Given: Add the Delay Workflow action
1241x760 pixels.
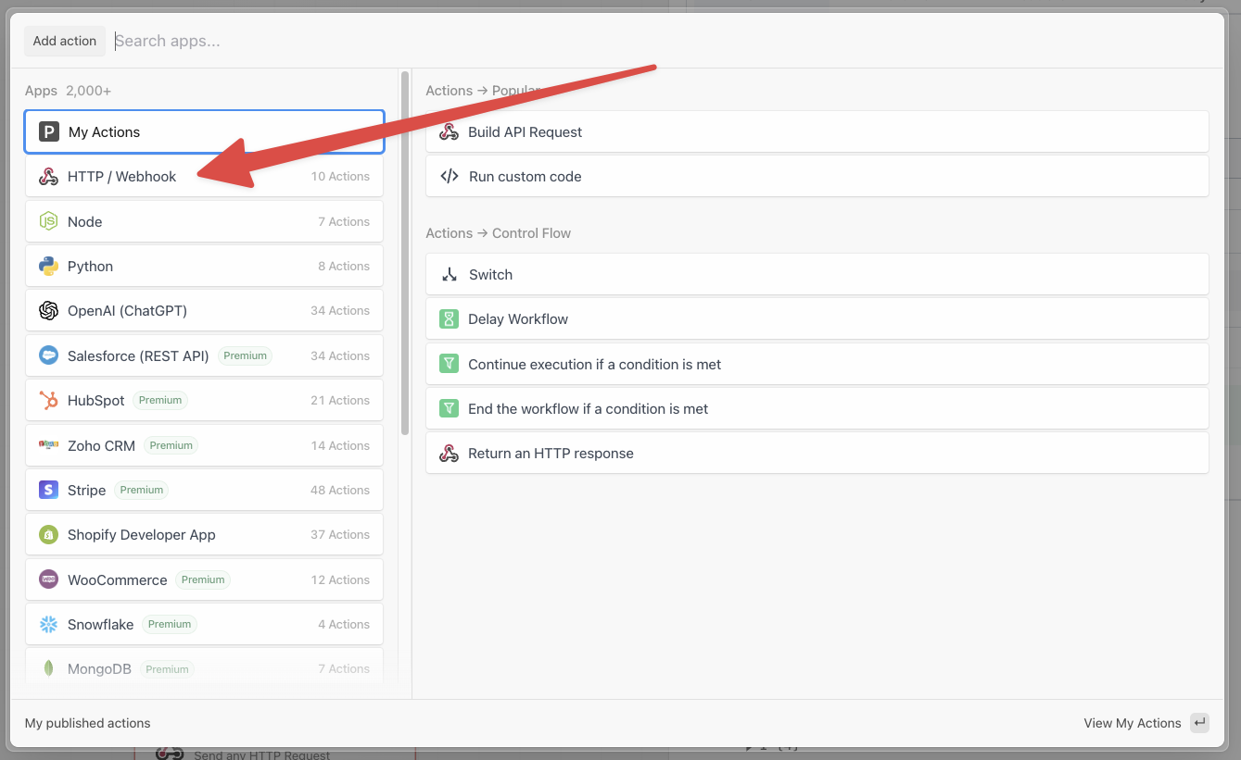Looking at the screenshot, I should 817,319.
